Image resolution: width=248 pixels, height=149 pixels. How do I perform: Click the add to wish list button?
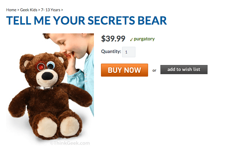click(184, 70)
